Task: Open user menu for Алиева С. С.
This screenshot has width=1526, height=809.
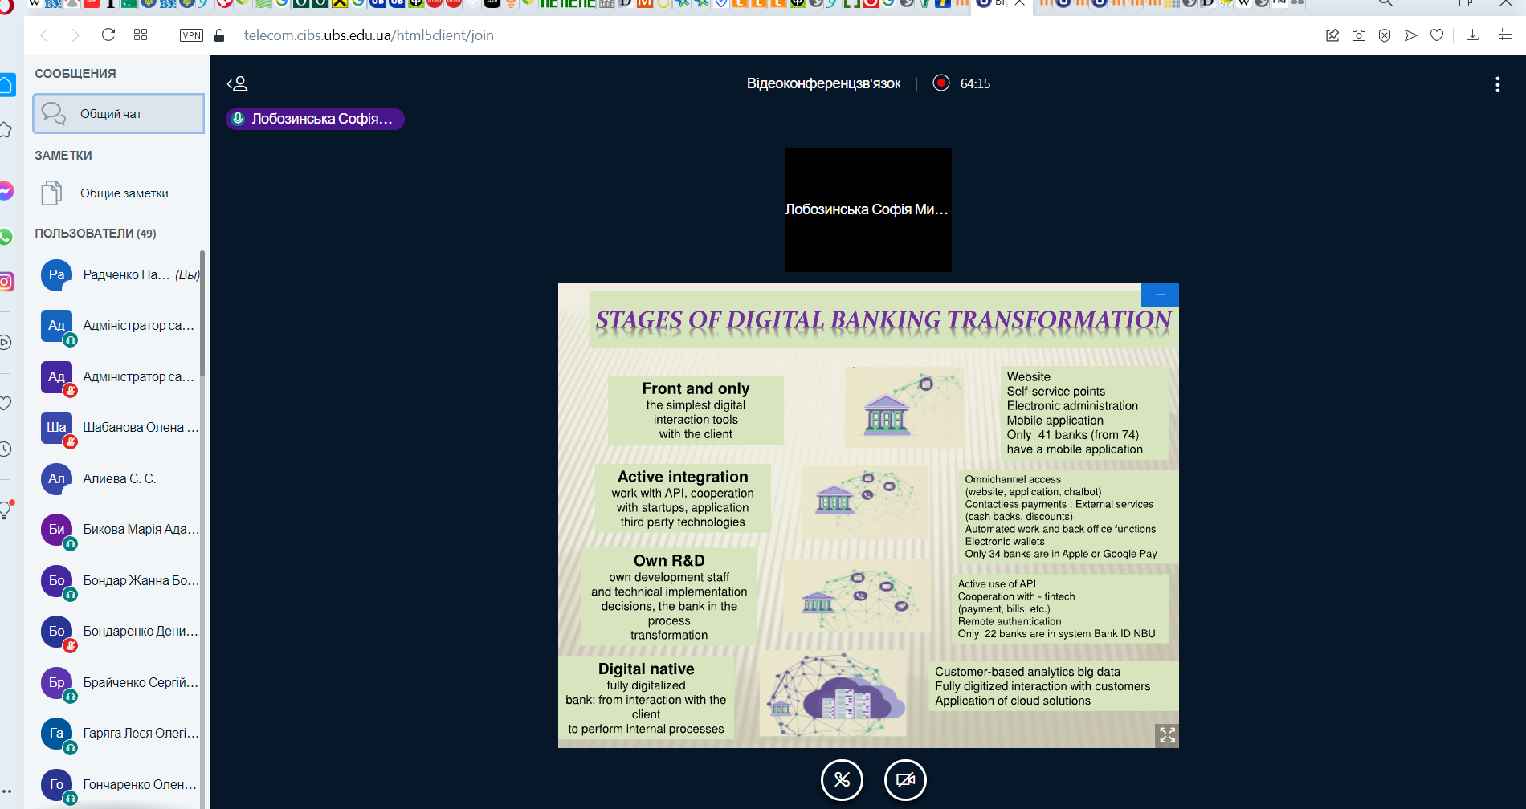Action: point(119,479)
